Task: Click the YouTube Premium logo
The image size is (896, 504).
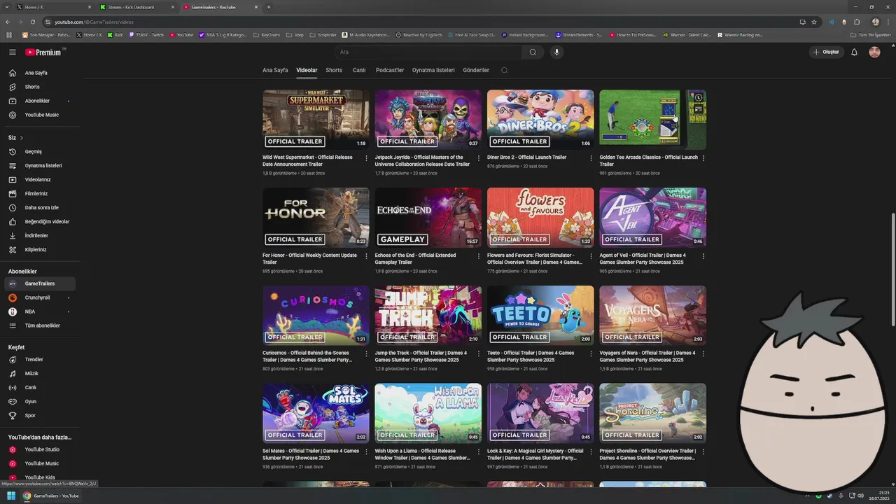Action: tap(45, 52)
